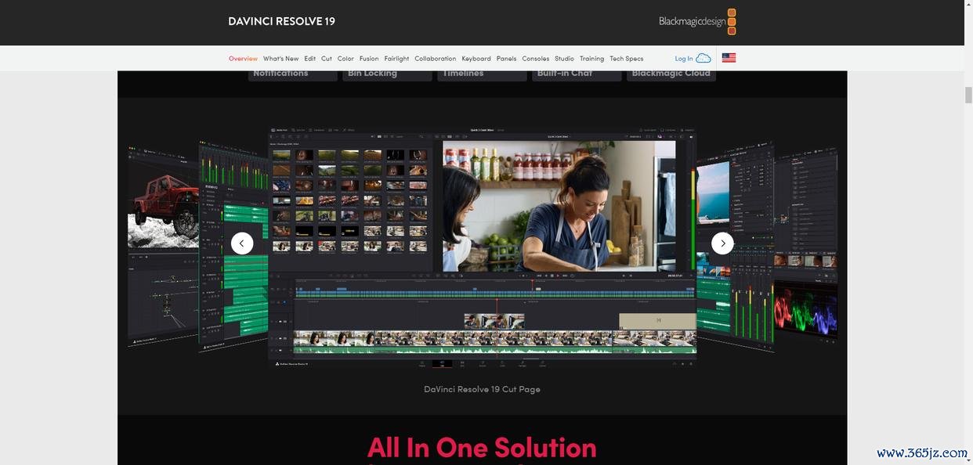Select the Bin Locking feature card
The image size is (973, 465).
tap(387, 74)
